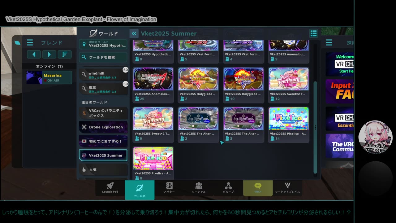
Task: Open current world Vket2025S Hypoth... button
Action: 103,44
